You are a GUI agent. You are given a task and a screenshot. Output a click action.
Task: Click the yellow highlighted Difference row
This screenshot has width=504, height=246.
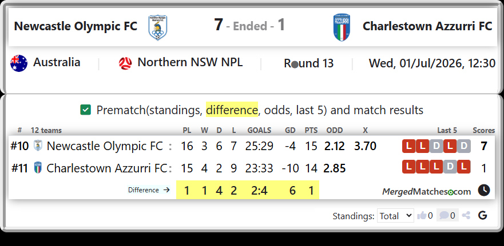(248, 190)
